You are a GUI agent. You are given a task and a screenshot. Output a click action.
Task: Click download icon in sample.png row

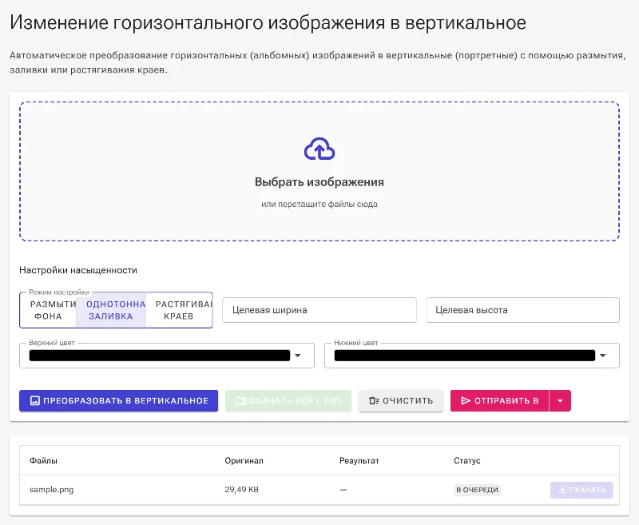(562, 490)
